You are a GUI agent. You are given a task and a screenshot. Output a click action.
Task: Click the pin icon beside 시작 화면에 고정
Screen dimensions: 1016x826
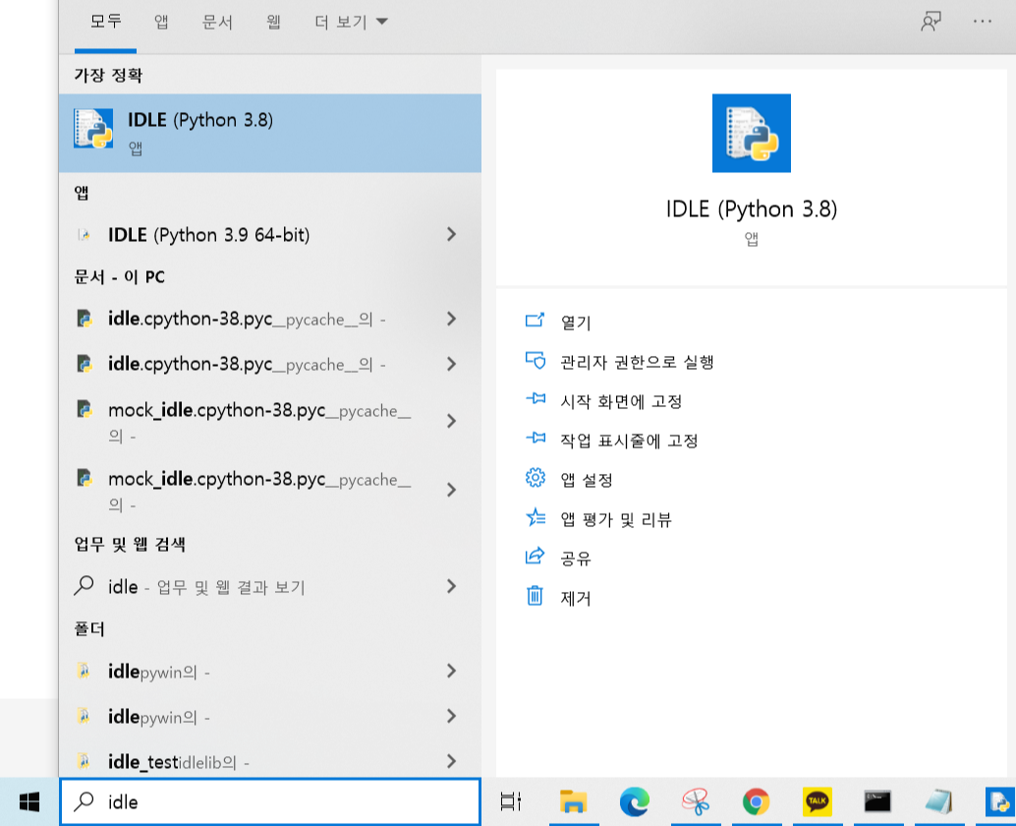(536, 399)
